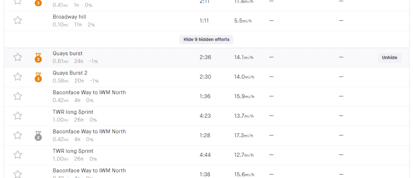Star the first TWR long Sprint effort
The height and width of the screenshot is (178, 413).
point(18,116)
